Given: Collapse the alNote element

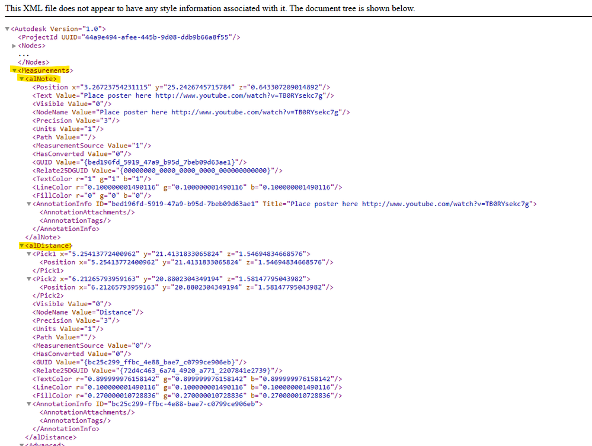Looking at the screenshot, I should click(x=21, y=79).
